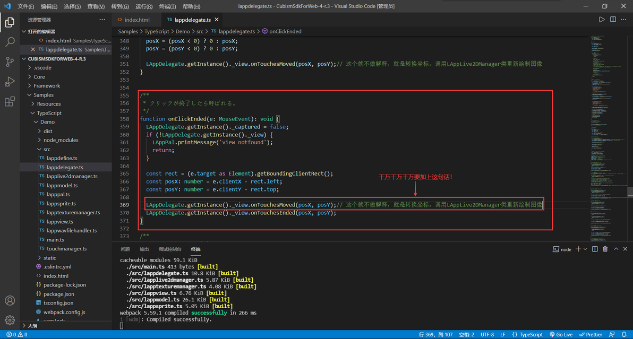
Task: Open touchmanager.ts in file tree
Action: tap(66, 249)
